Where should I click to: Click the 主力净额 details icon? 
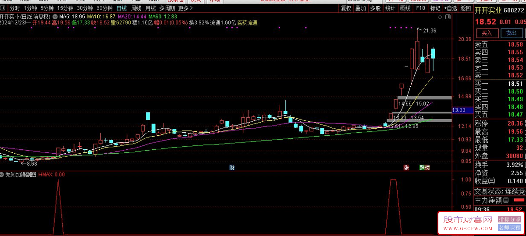506,200
